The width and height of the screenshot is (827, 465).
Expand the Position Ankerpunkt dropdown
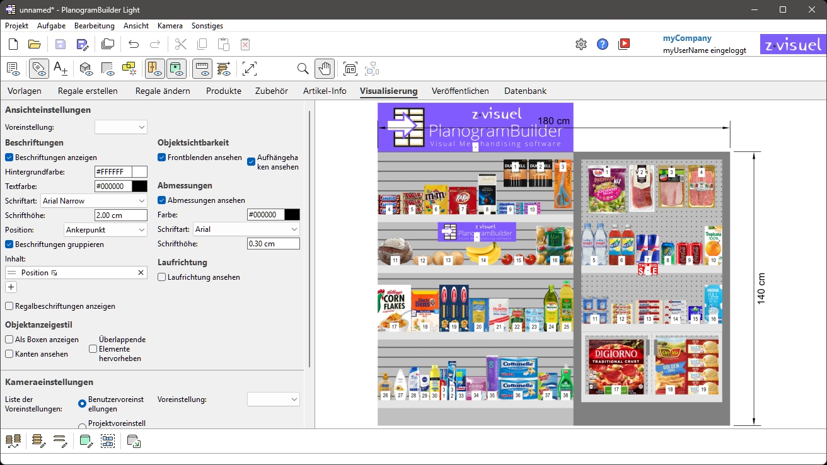(x=105, y=230)
